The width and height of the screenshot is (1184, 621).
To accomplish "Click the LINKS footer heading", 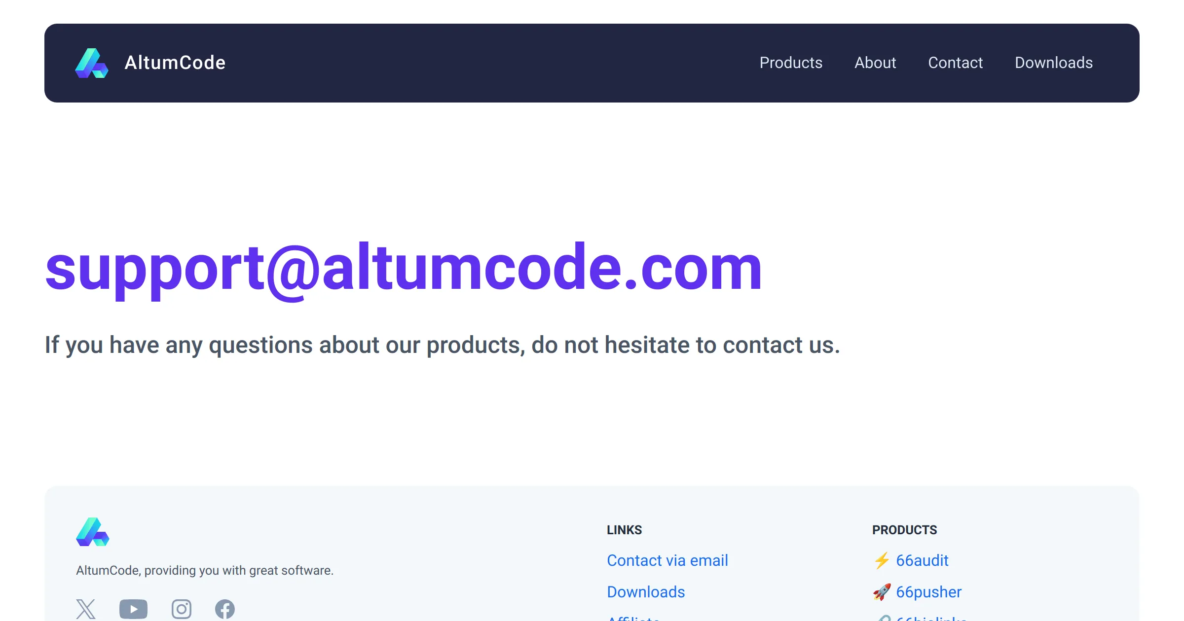I will coord(624,530).
